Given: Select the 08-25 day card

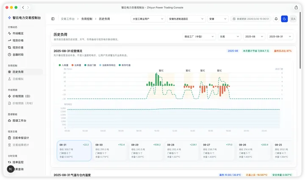Looking at the screenshot, I should pos(283,151).
